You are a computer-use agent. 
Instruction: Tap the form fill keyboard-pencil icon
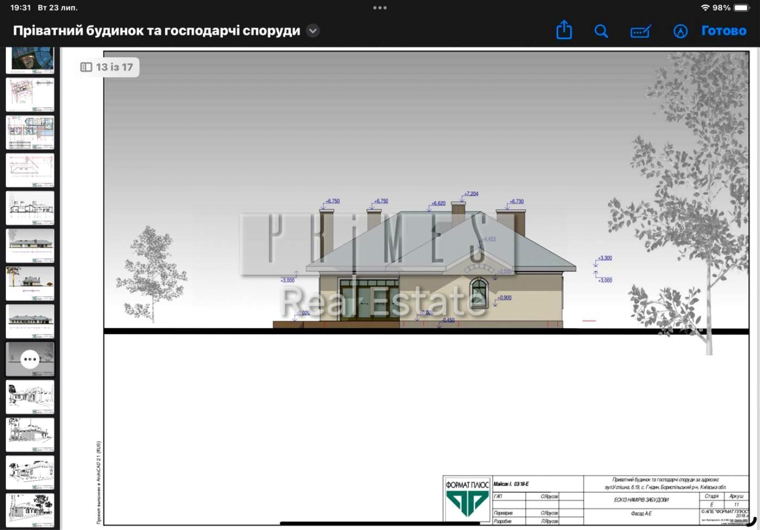point(641,31)
